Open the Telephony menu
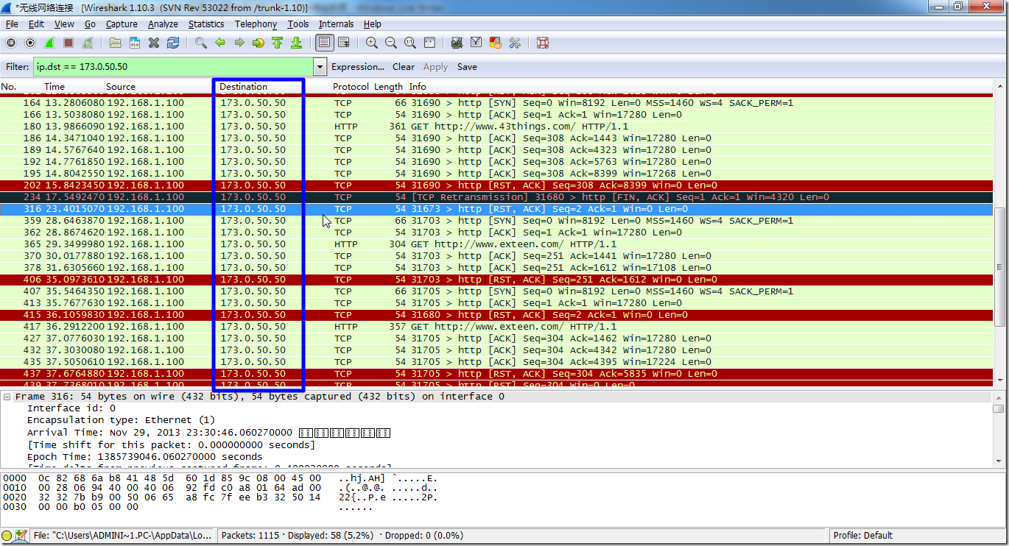The image size is (1009, 546). pos(256,24)
